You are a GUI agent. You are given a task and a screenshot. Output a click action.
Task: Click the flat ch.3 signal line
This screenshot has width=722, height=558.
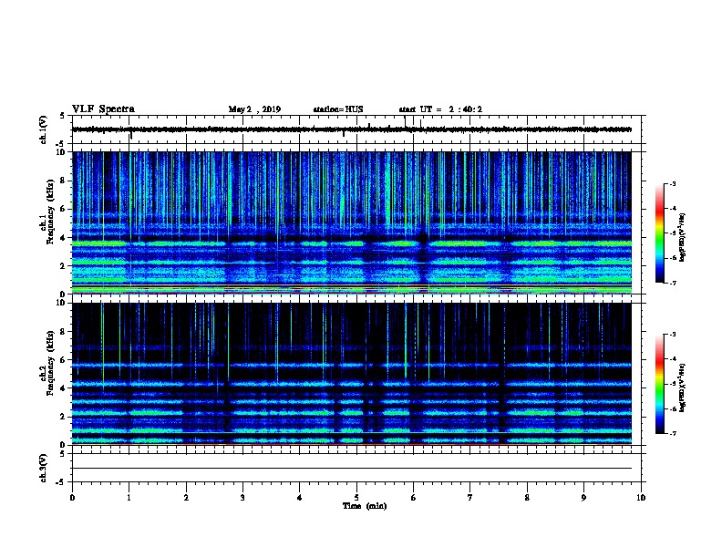[352, 469]
